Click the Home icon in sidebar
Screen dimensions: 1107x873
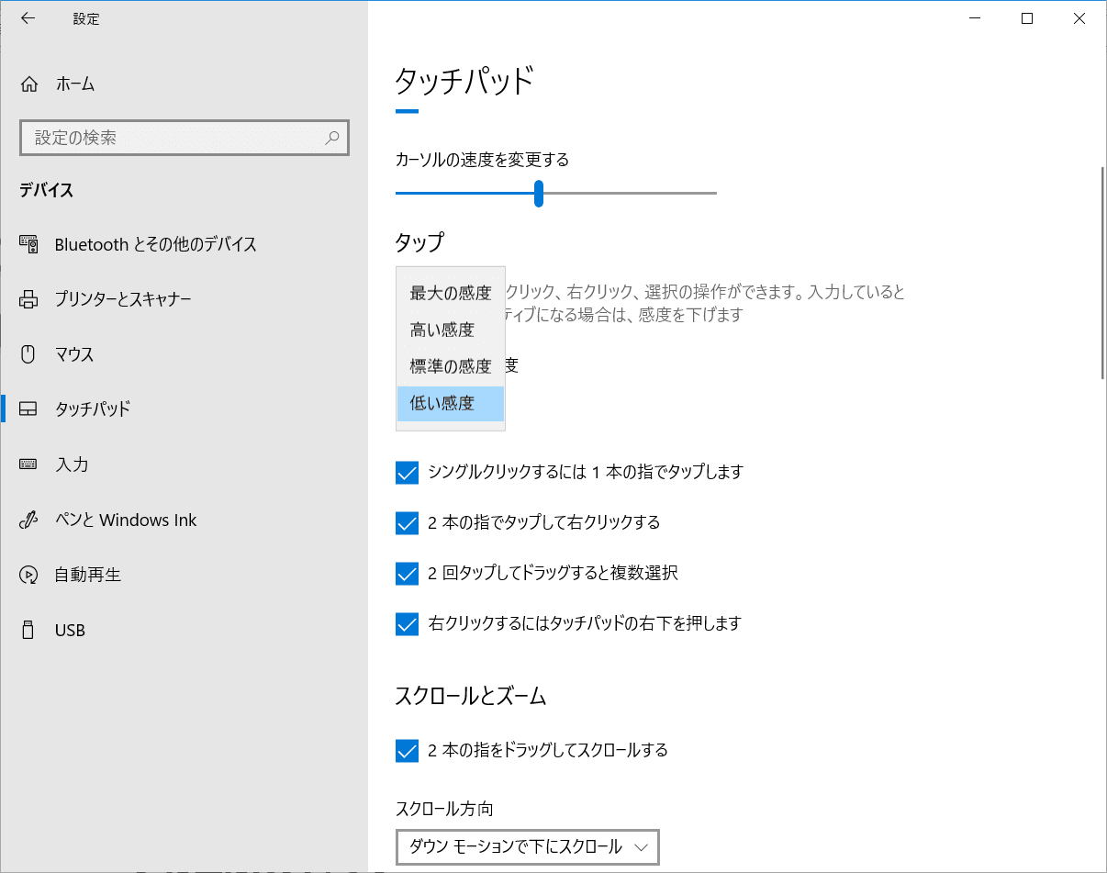click(x=29, y=84)
